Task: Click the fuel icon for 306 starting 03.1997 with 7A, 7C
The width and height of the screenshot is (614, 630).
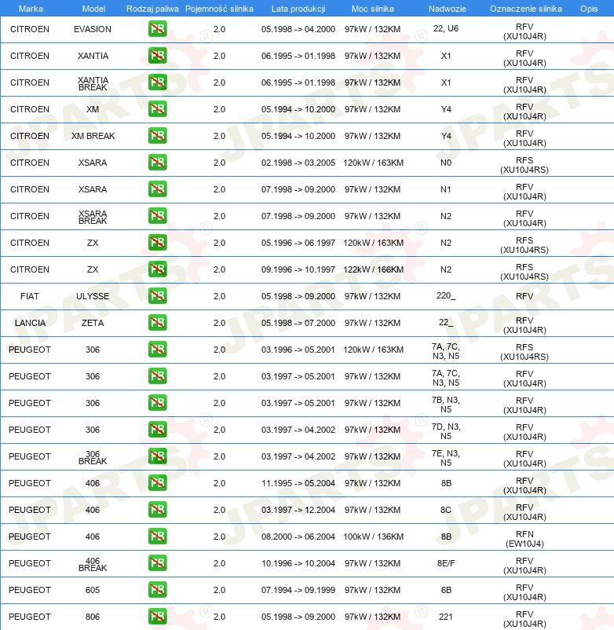Action: [x=157, y=376]
